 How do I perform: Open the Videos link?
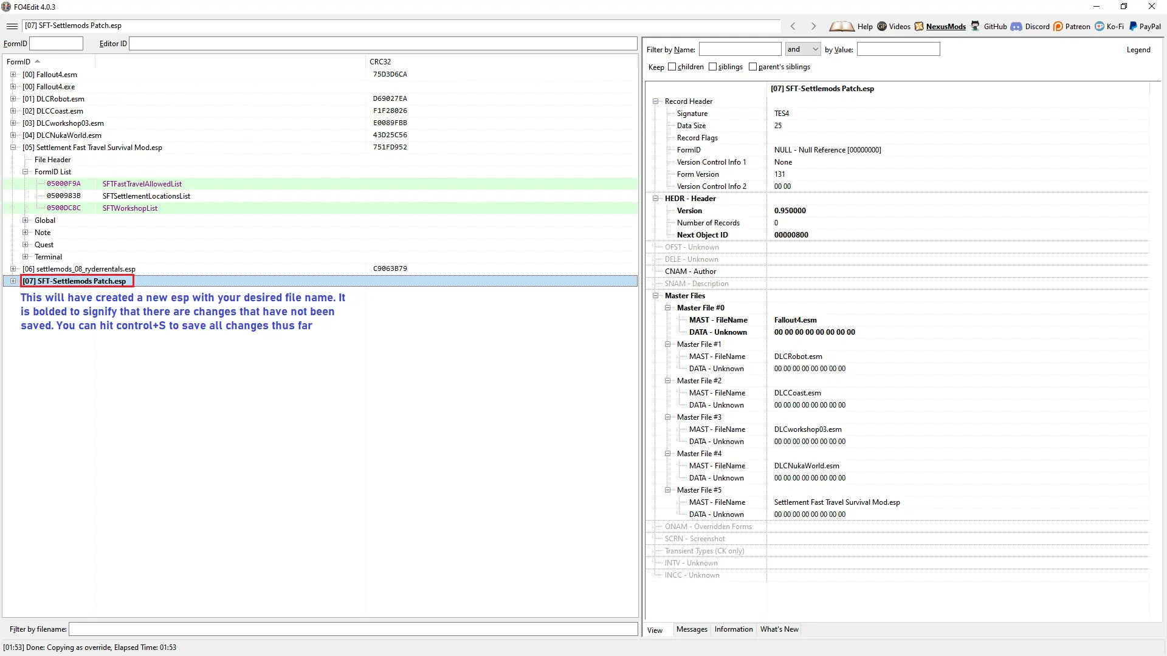(x=900, y=27)
